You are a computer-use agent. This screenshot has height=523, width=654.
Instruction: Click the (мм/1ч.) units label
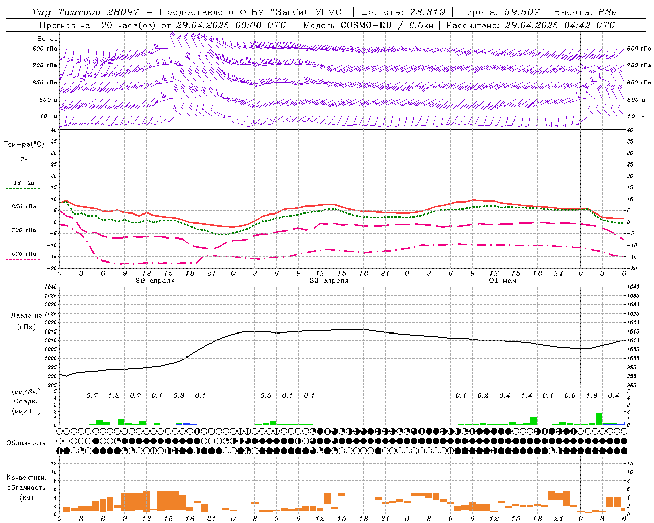pyautogui.click(x=26, y=411)
